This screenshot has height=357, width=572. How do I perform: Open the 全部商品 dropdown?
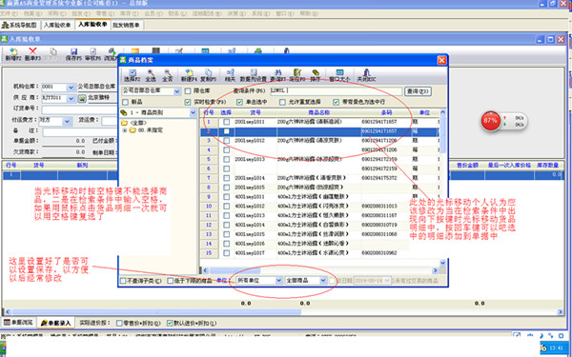306,281
